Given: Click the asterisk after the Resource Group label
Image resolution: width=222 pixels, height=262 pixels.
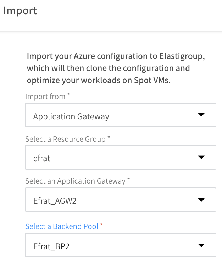Looking at the screenshot, I should pos(109,138).
